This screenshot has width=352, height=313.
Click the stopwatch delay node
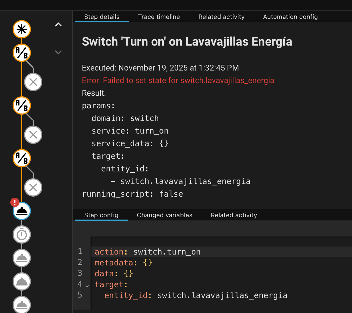[21, 235]
